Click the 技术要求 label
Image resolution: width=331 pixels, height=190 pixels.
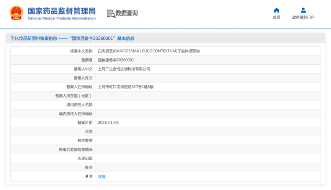click(x=85, y=141)
